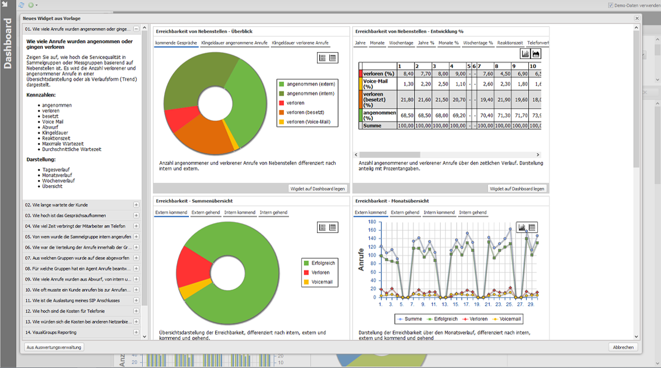Expand 06. Wie war die Verteilung der Anrufe

[136, 247]
